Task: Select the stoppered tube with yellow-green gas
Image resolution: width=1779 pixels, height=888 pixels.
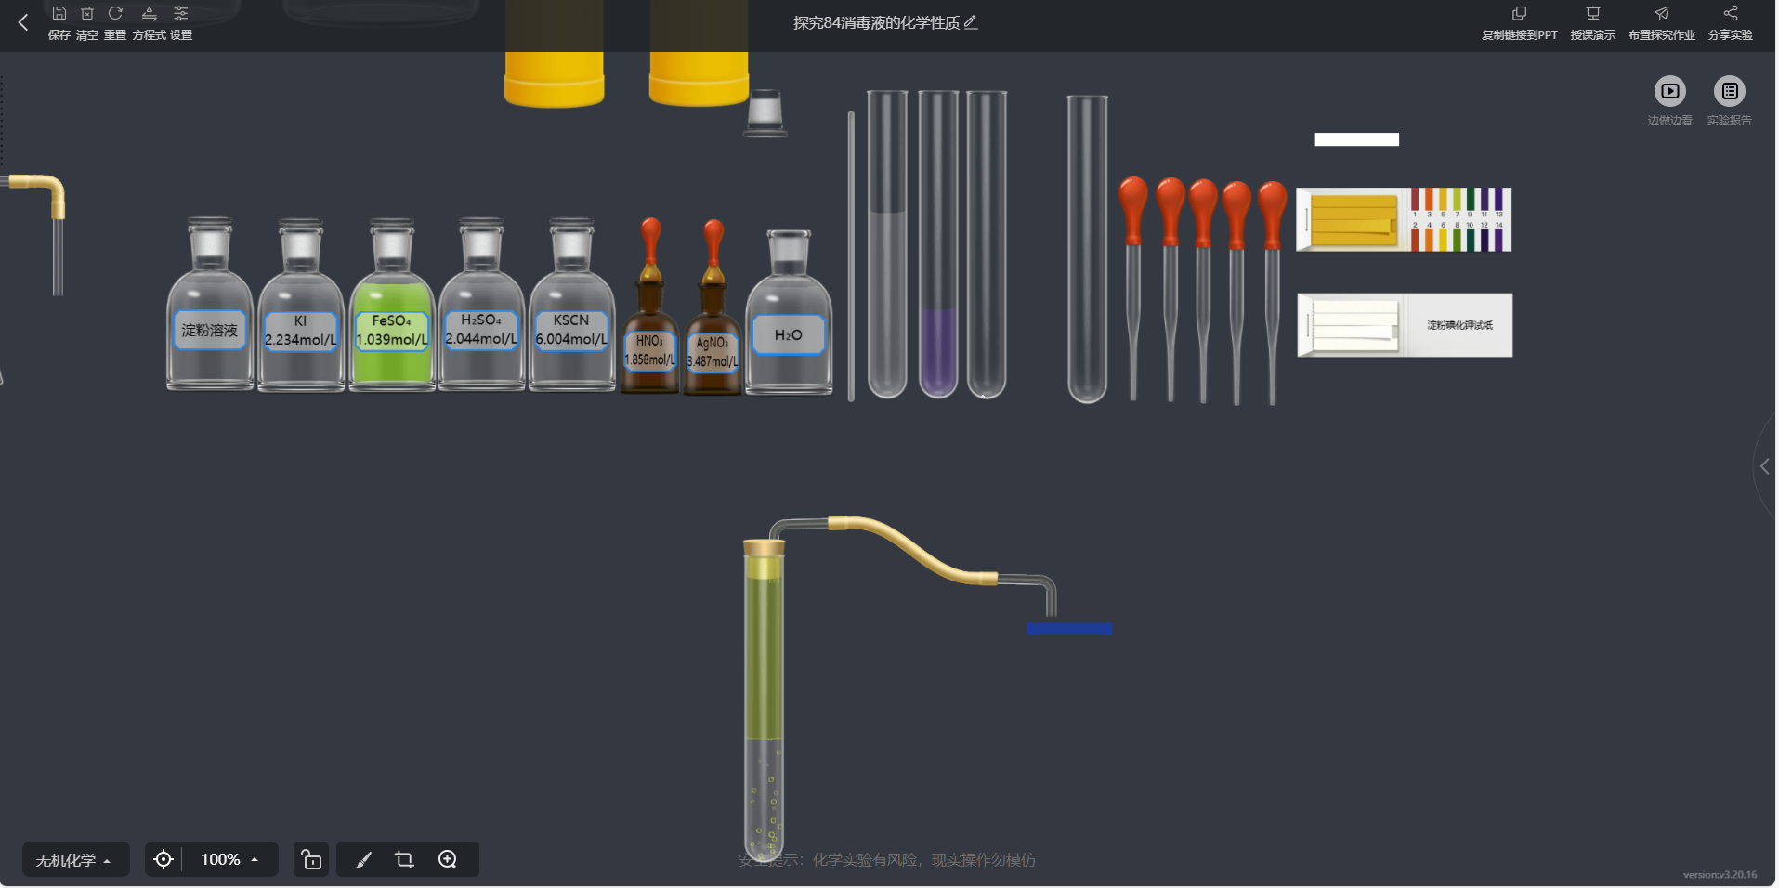Action: tap(764, 701)
